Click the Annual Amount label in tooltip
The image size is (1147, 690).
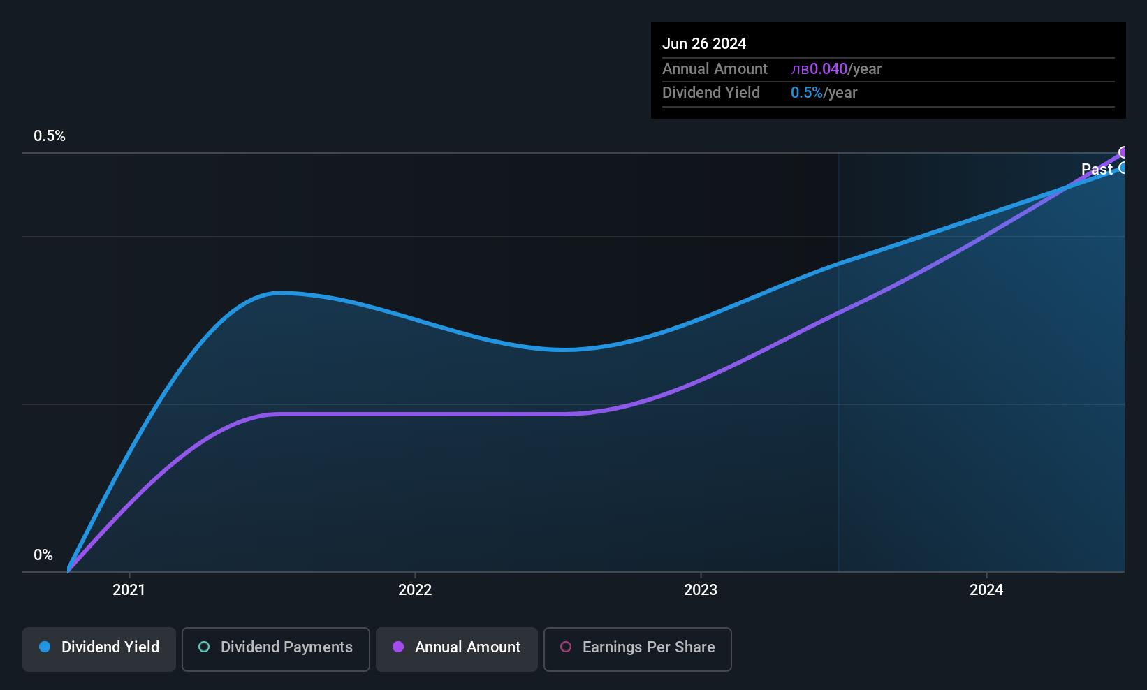point(715,69)
